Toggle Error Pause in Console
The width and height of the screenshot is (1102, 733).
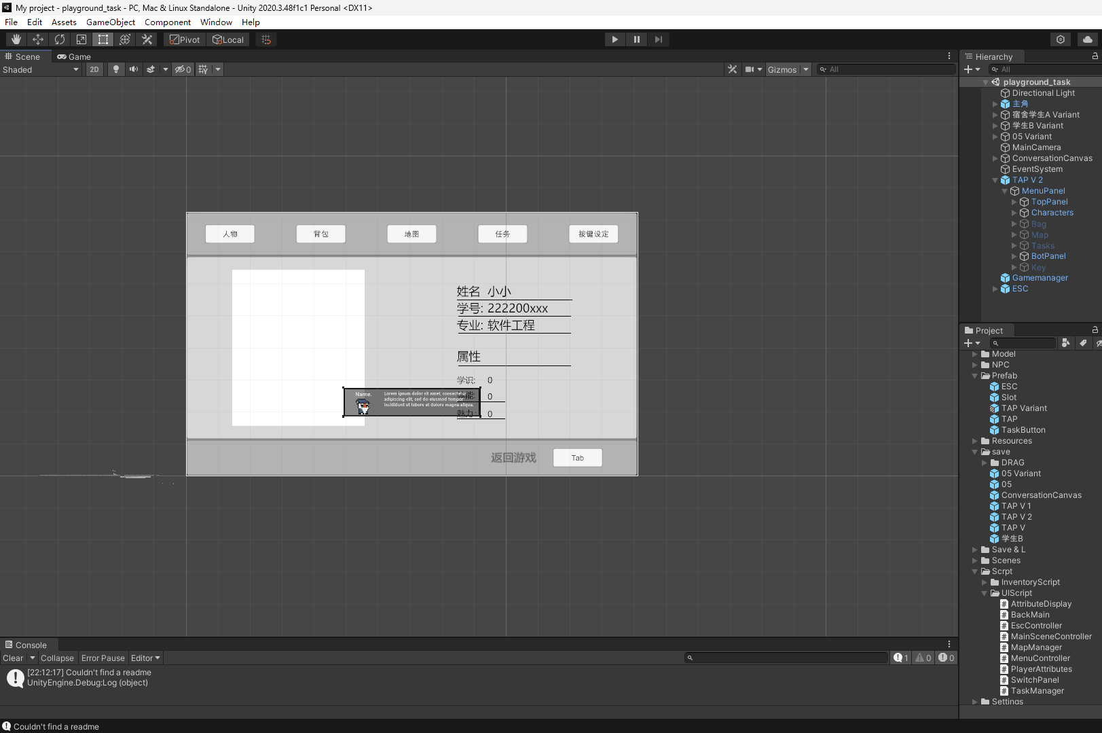[103, 658]
